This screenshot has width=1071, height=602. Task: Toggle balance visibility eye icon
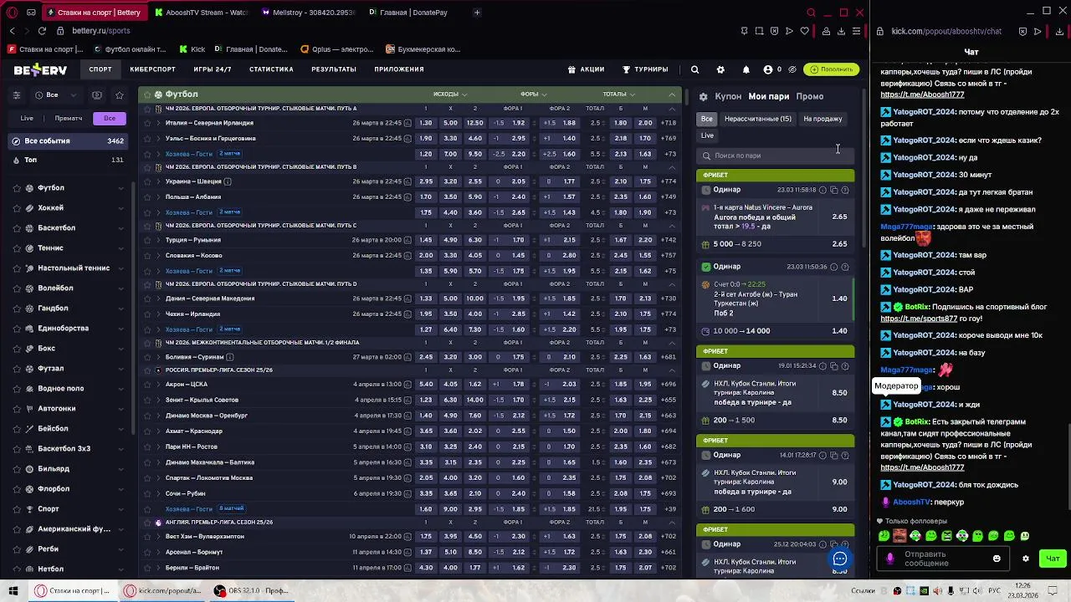(792, 69)
